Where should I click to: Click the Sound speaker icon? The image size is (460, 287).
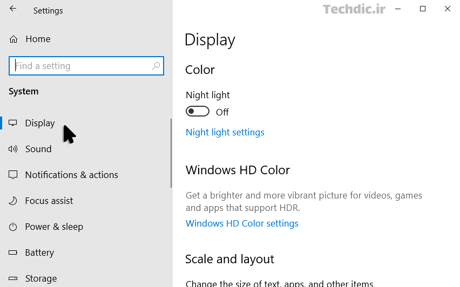13,149
